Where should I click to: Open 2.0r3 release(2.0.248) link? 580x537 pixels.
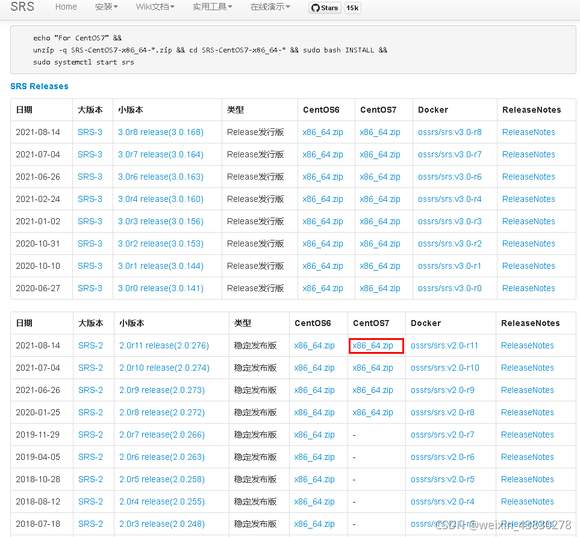[x=161, y=524]
